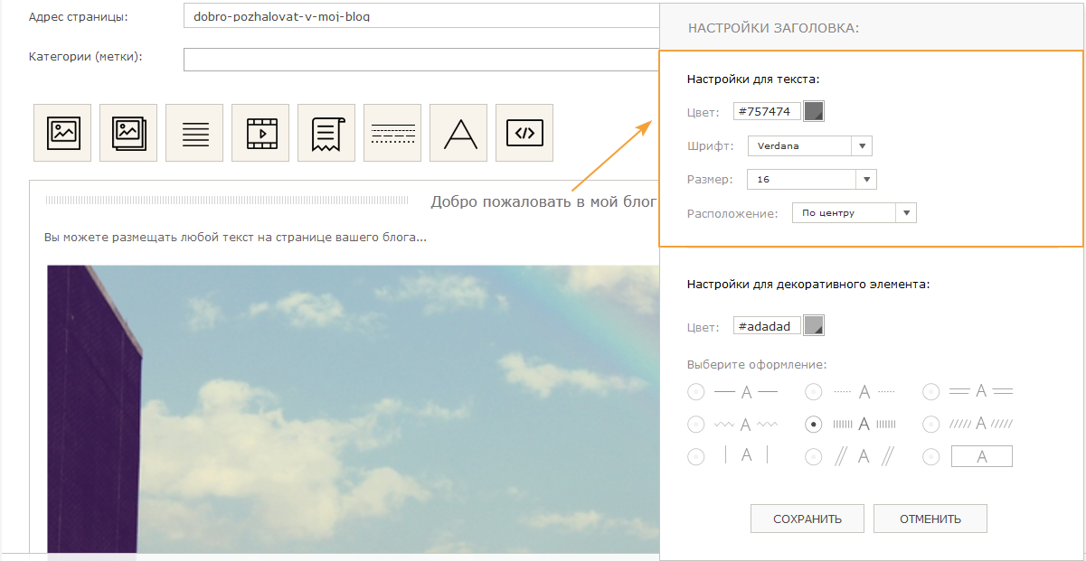
Task: Click the 'Настройки заголовка:' panel title
Action: (773, 28)
